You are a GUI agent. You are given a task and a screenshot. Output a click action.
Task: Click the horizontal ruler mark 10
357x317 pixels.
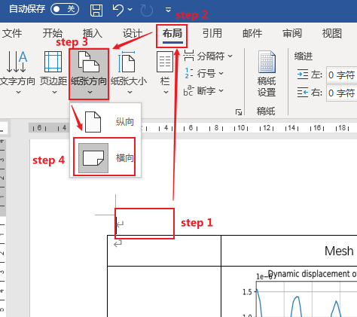[241, 128]
